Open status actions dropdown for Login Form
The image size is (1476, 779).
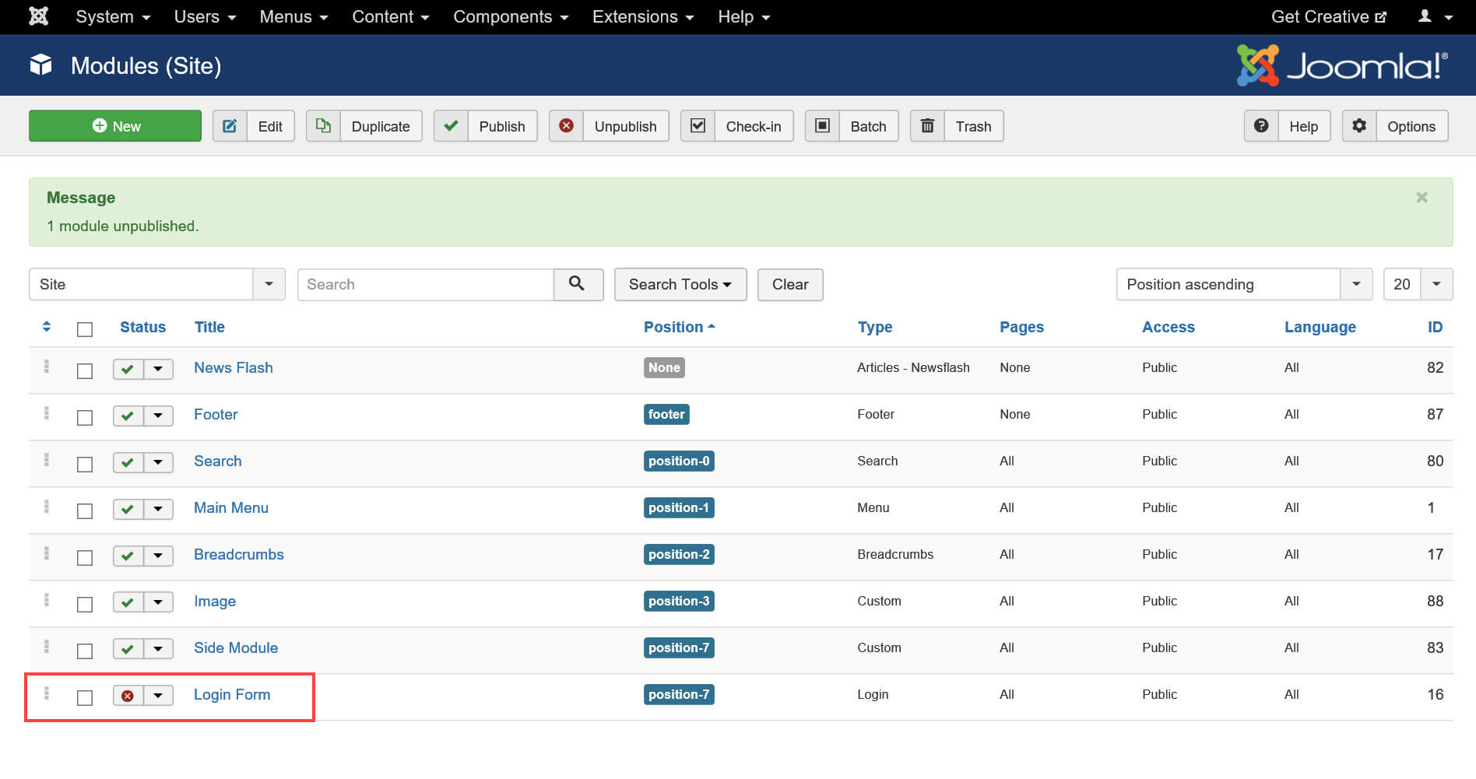[158, 696]
